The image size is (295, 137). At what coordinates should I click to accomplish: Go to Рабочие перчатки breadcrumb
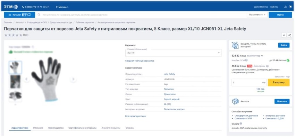pos(85,22)
